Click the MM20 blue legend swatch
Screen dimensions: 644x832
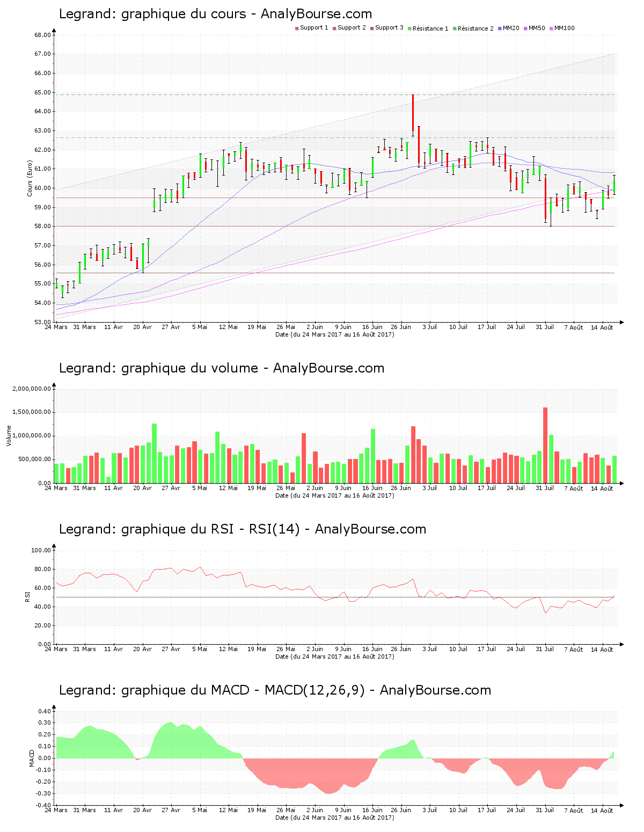(x=500, y=28)
